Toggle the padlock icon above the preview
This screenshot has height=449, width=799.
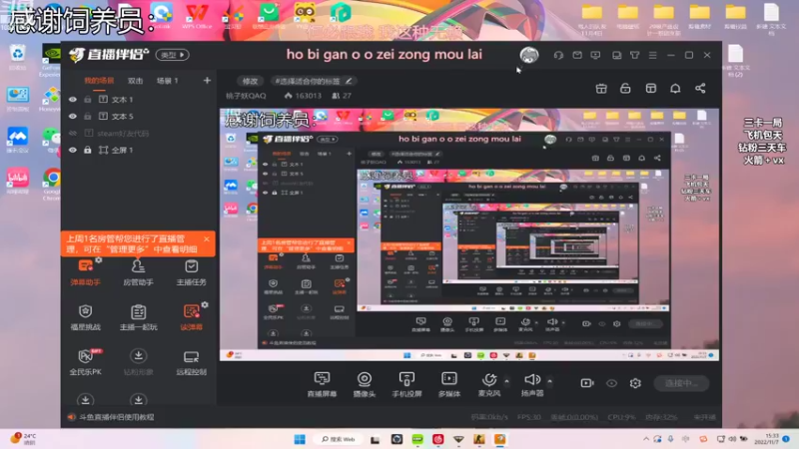coord(625,89)
